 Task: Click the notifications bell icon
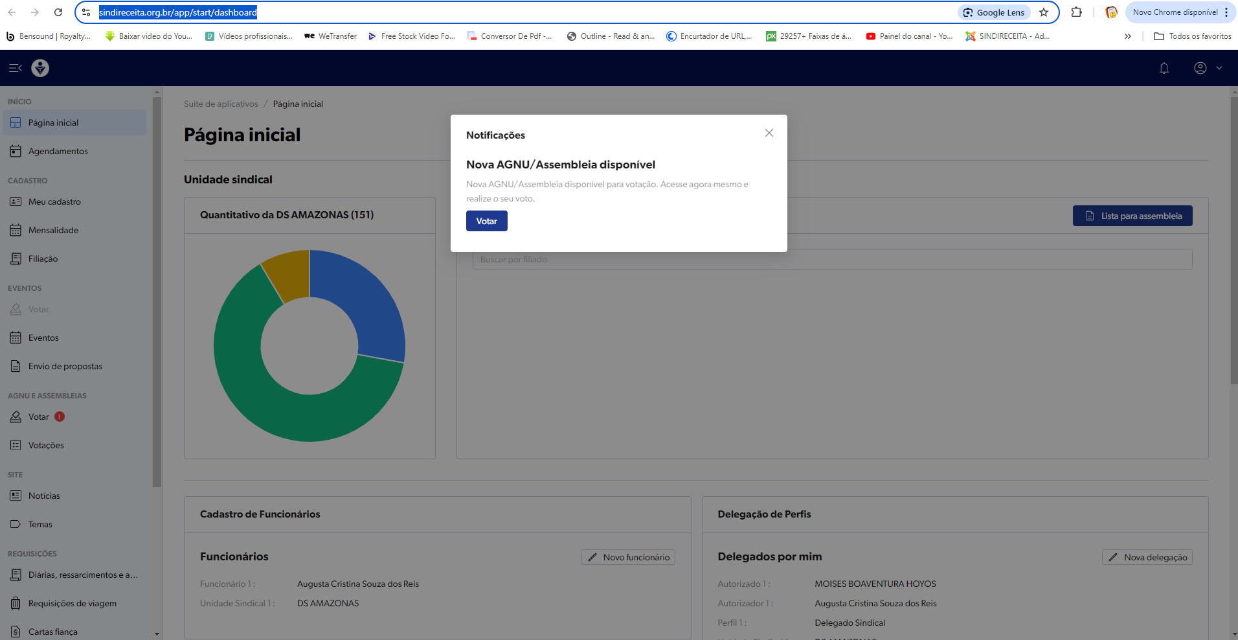pos(1164,68)
